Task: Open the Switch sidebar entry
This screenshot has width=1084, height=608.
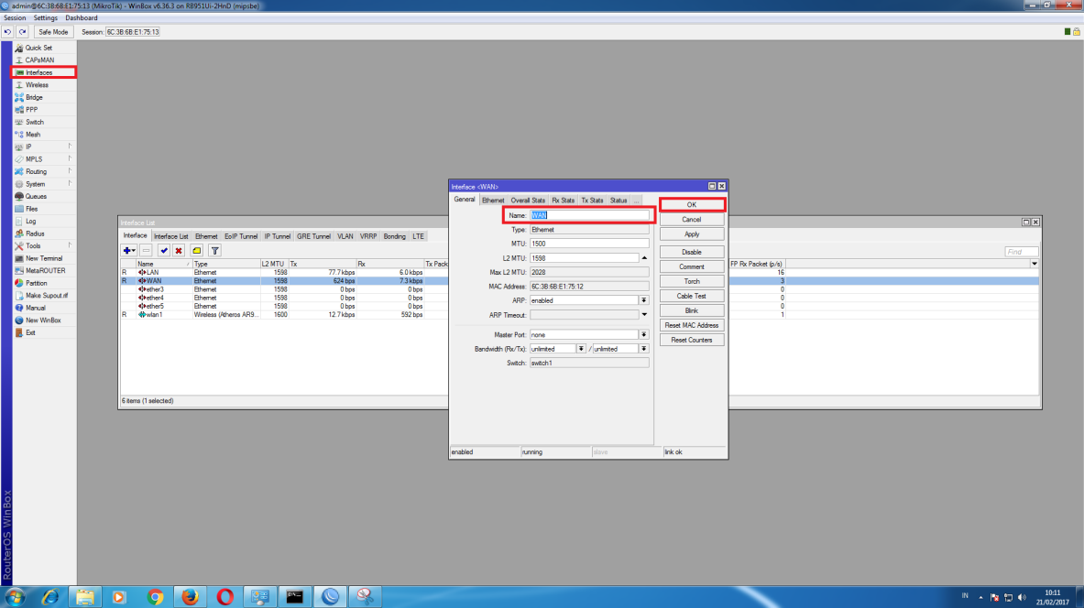Action: click(35, 123)
